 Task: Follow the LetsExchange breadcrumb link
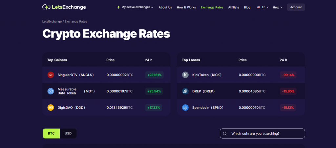(52, 22)
